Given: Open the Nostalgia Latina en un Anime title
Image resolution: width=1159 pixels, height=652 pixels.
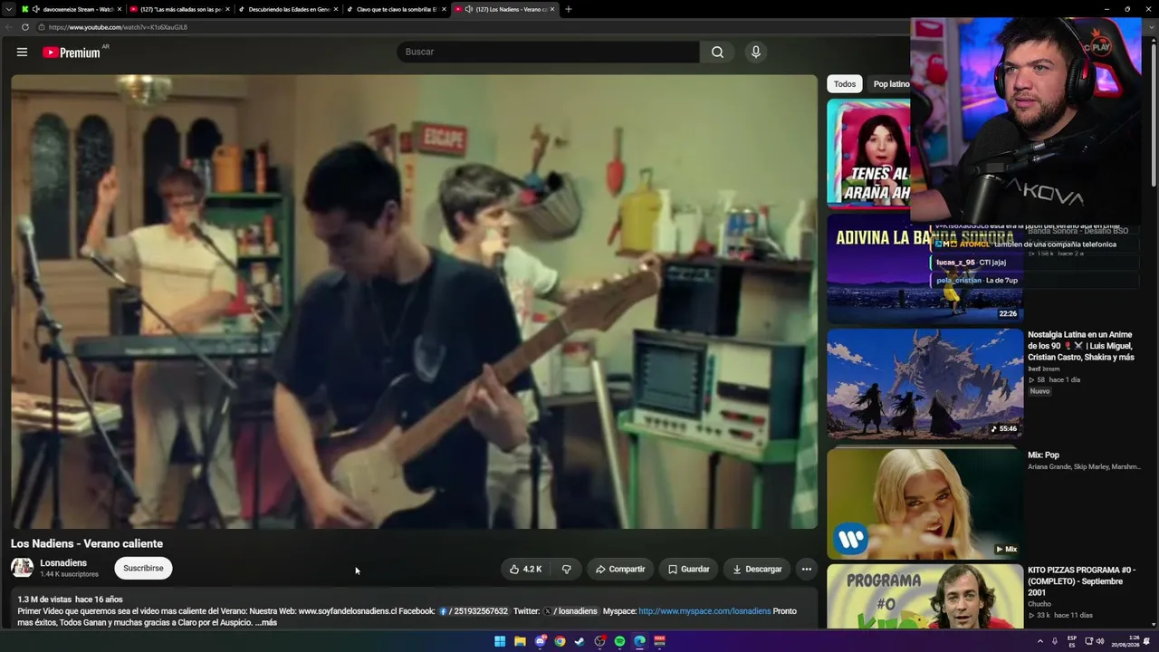Looking at the screenshot, I should coord(1081,346).
